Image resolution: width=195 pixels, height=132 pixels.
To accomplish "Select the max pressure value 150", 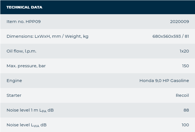I will click(185, 66).
